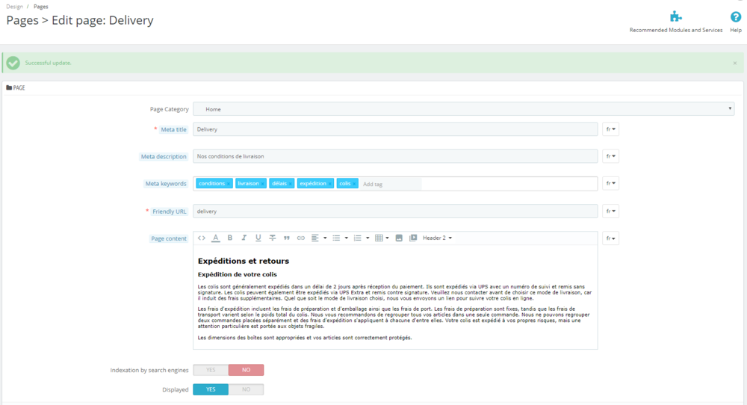Click the numbered list icon
This screenshot has width=747, height=405.
[x=357, y=238]
